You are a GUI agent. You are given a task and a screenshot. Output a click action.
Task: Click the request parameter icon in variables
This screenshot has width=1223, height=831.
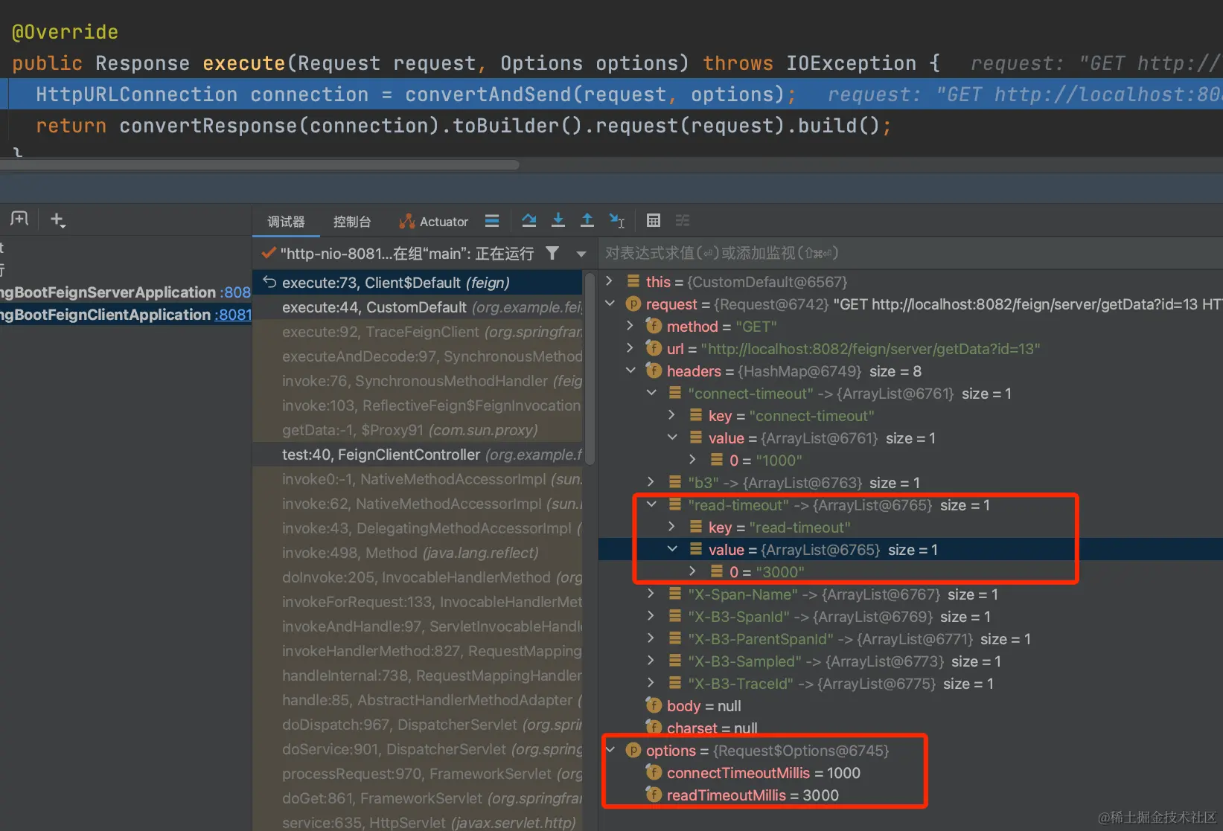pos(633,304)
